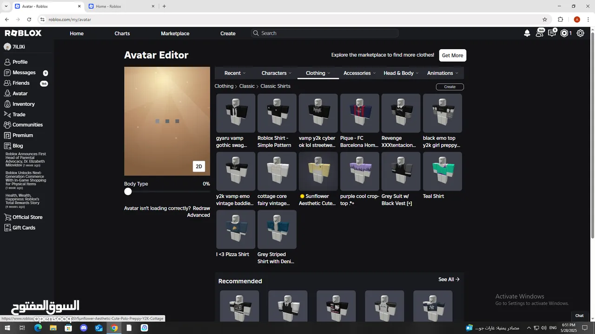This screenshot has width=595, height=334.
Task: Bookmark this page with the star icon
Action: (x=545, y=19)
